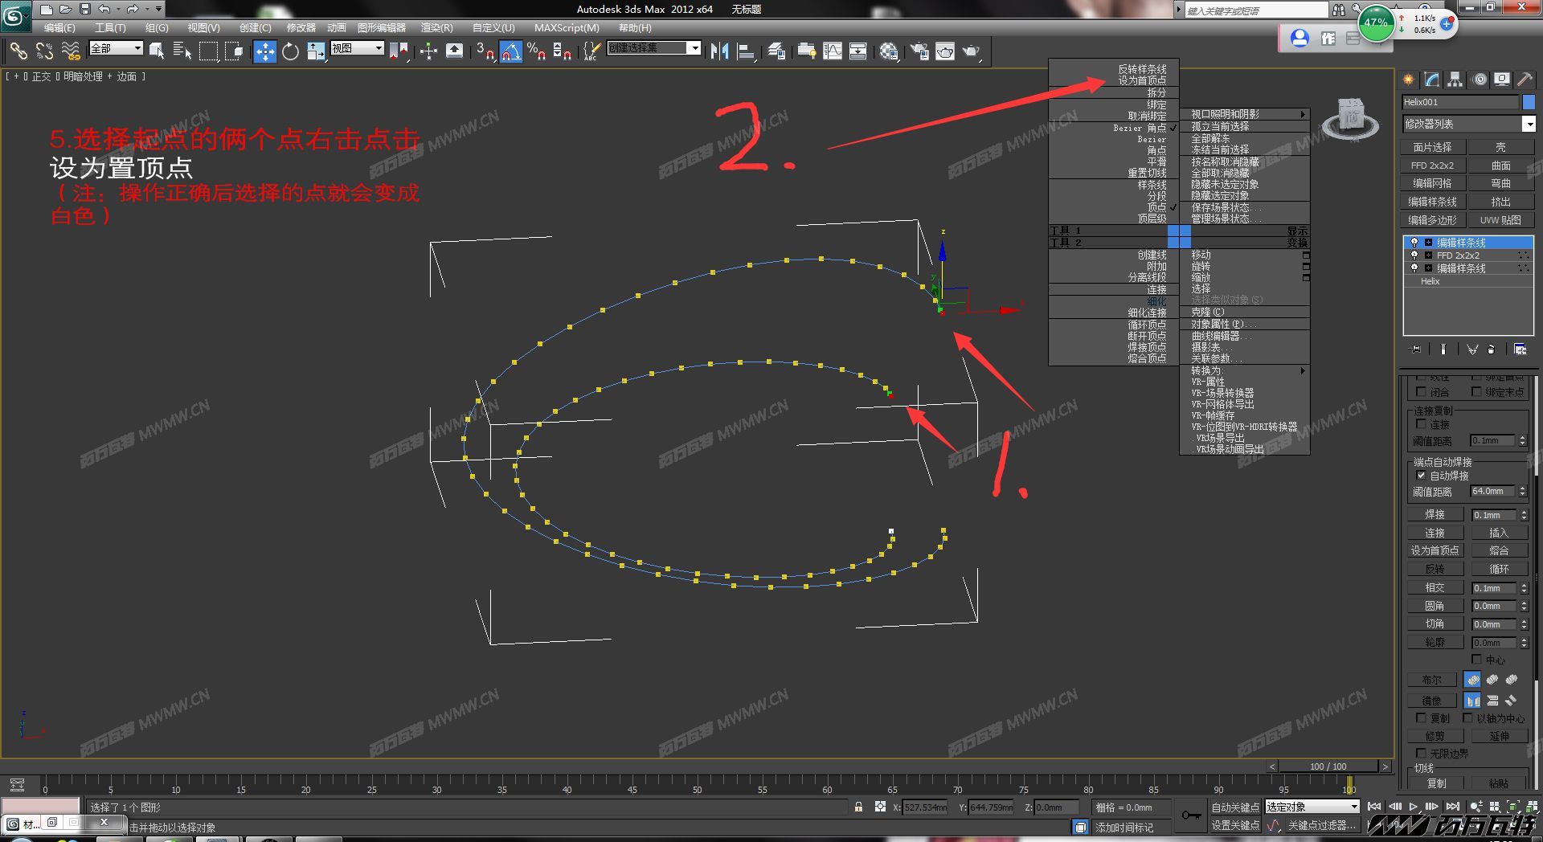
Task: Activate the Select and Scale tool
Action: (317, 51)
